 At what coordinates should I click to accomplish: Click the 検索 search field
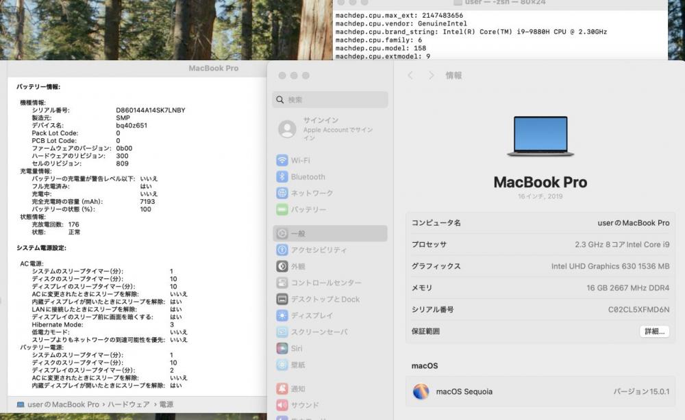pyautogui.click(x=330, y=100)
